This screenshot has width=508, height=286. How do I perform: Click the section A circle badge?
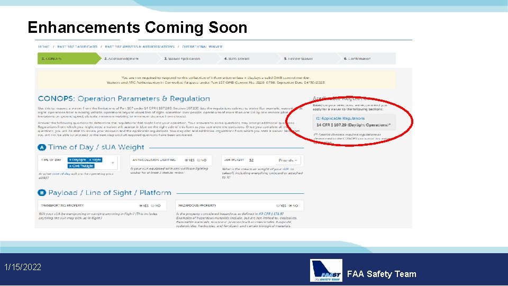tap(42, 148)
